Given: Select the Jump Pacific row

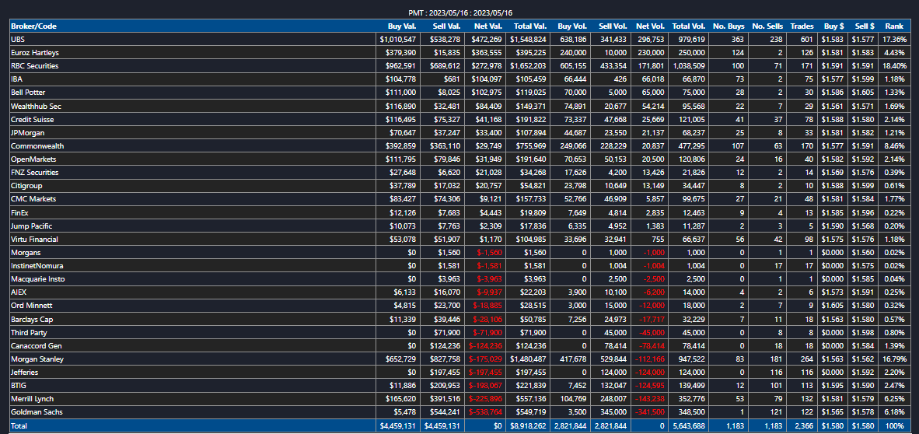Looking at the screenshot, I should coord(459,226).
